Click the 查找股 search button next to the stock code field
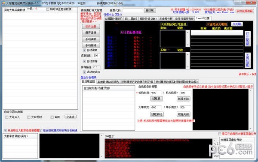The height and width of the screenshot is (162, 258). coord(150,10)
